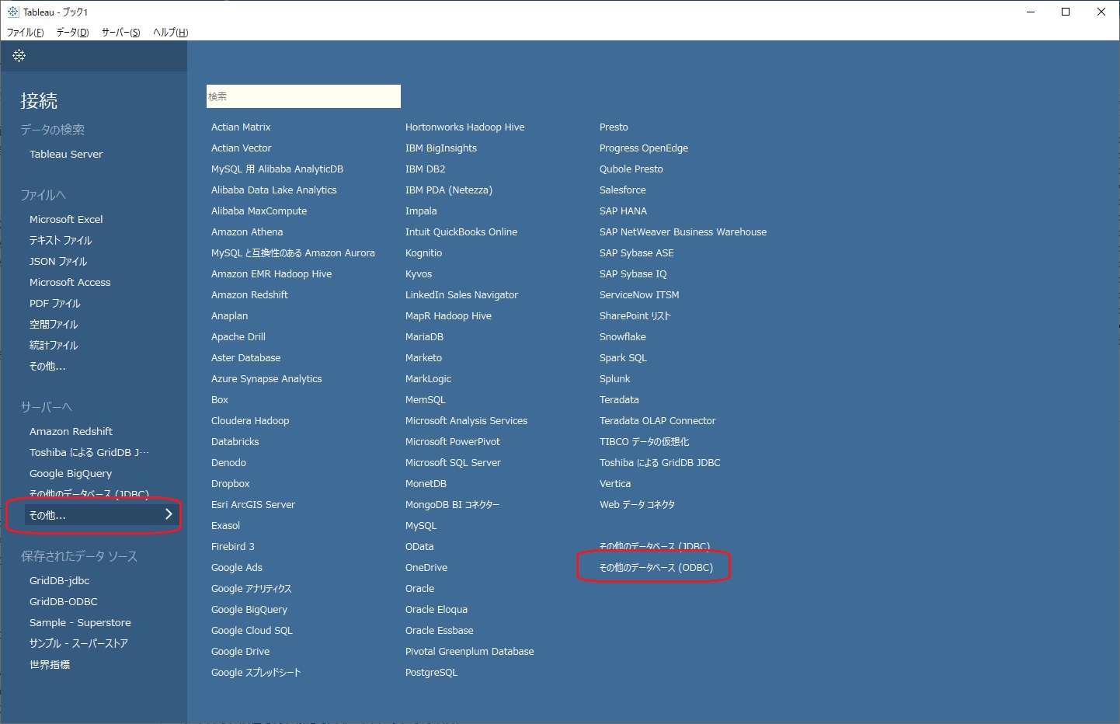Select LinkedIn Sales Navigator connector
1120x724 pixels.
click(x=461, y=295)
